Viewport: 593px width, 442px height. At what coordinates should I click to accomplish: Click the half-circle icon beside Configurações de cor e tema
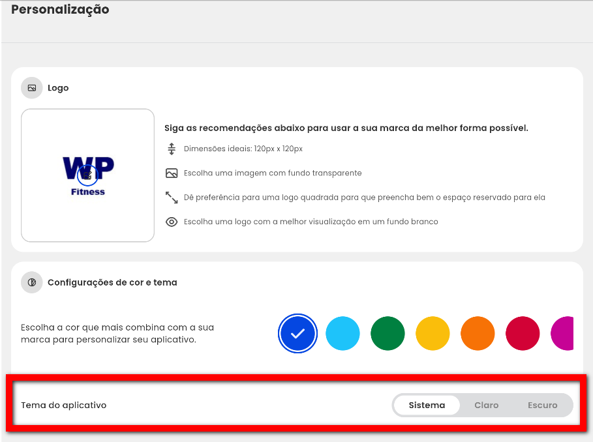32,283
